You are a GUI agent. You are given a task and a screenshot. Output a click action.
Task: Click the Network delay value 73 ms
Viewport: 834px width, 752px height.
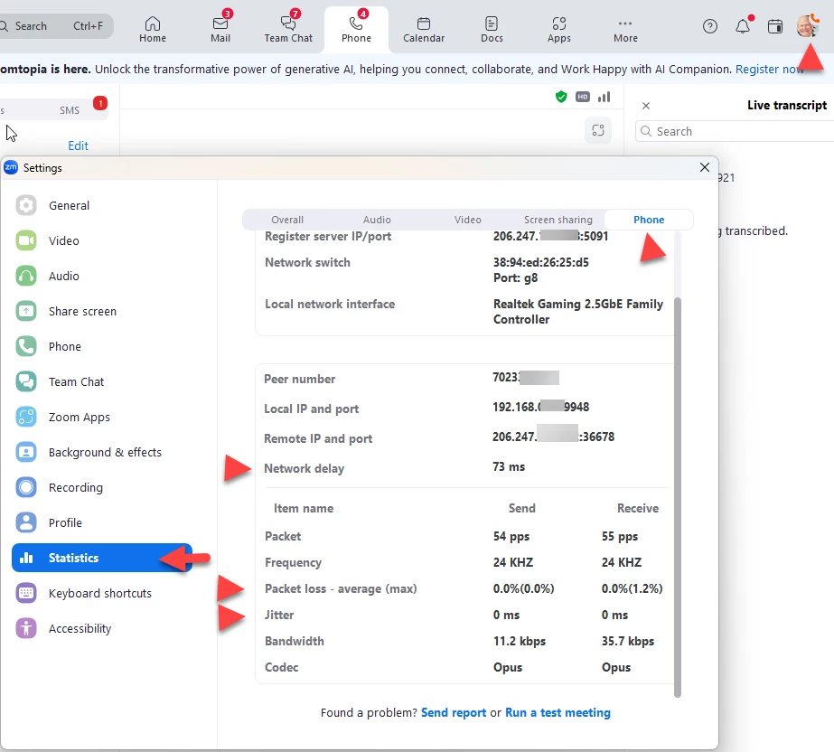(x=509, y=466)
